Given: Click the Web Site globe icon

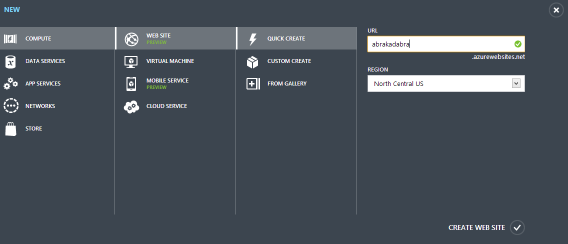Looking at the screenshot, I should pos(131,38).
